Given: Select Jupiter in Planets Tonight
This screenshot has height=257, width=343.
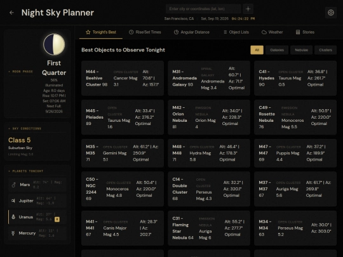Looking at the screenshot, I should (x=37, y=201).
